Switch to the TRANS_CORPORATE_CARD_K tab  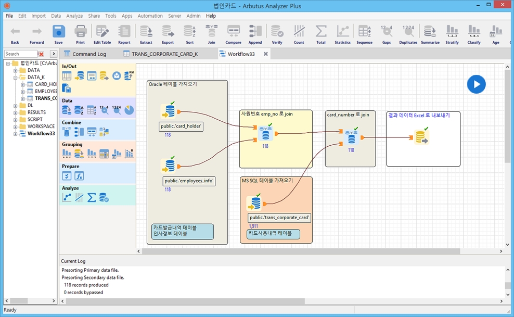click(161, 54)
